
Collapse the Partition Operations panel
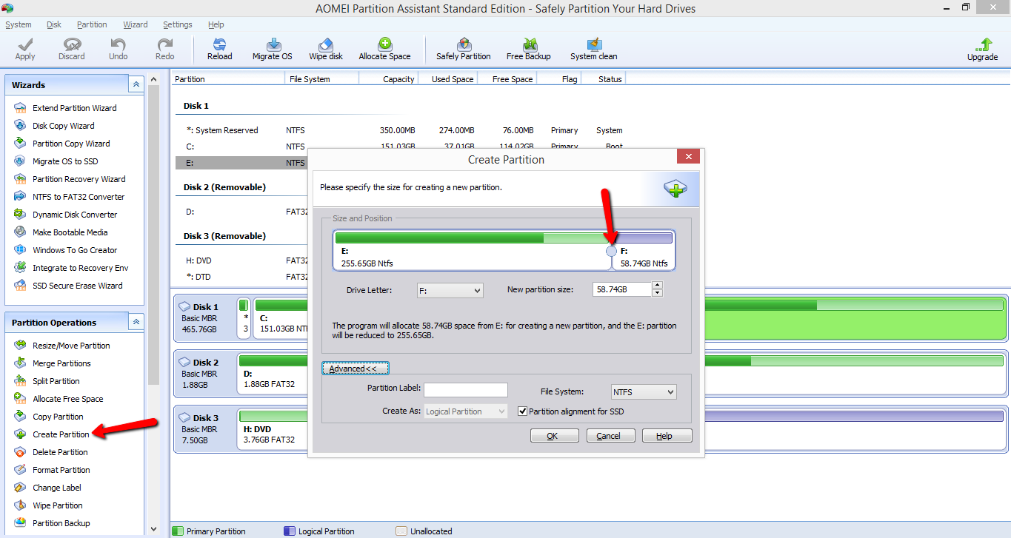point(136,323)
